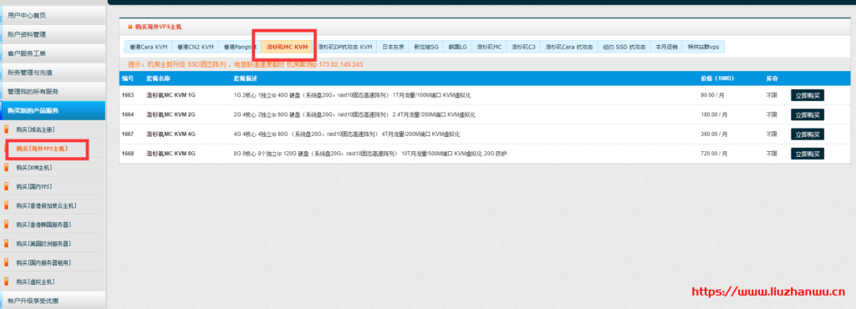Screen dimensions: 856x309
Task: Open the 本月促销 tab
Action: pyautogui.click(x=666, y=48)
